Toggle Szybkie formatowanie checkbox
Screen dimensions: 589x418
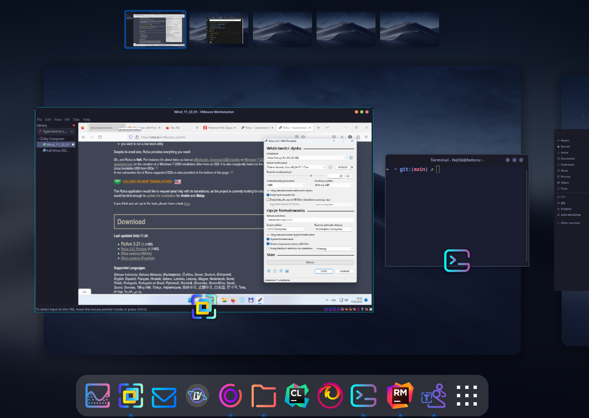pos(268,239)
